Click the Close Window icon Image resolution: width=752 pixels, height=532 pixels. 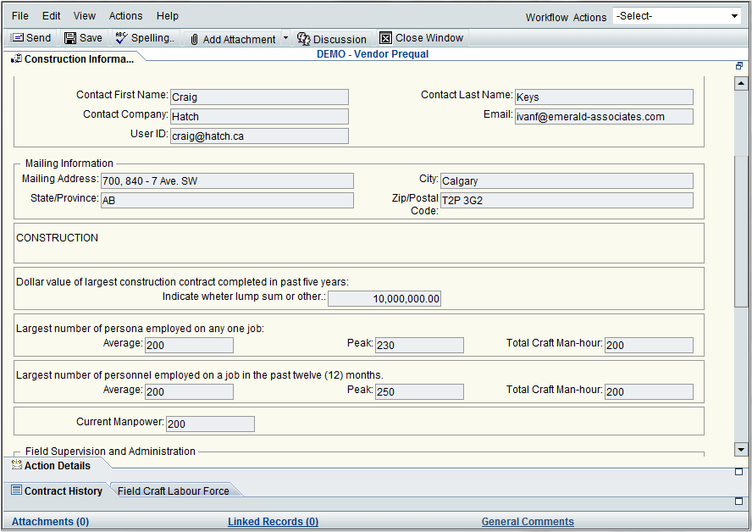click(386, 38)
